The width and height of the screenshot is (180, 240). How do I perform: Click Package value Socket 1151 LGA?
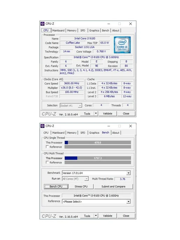pos(85,47)
